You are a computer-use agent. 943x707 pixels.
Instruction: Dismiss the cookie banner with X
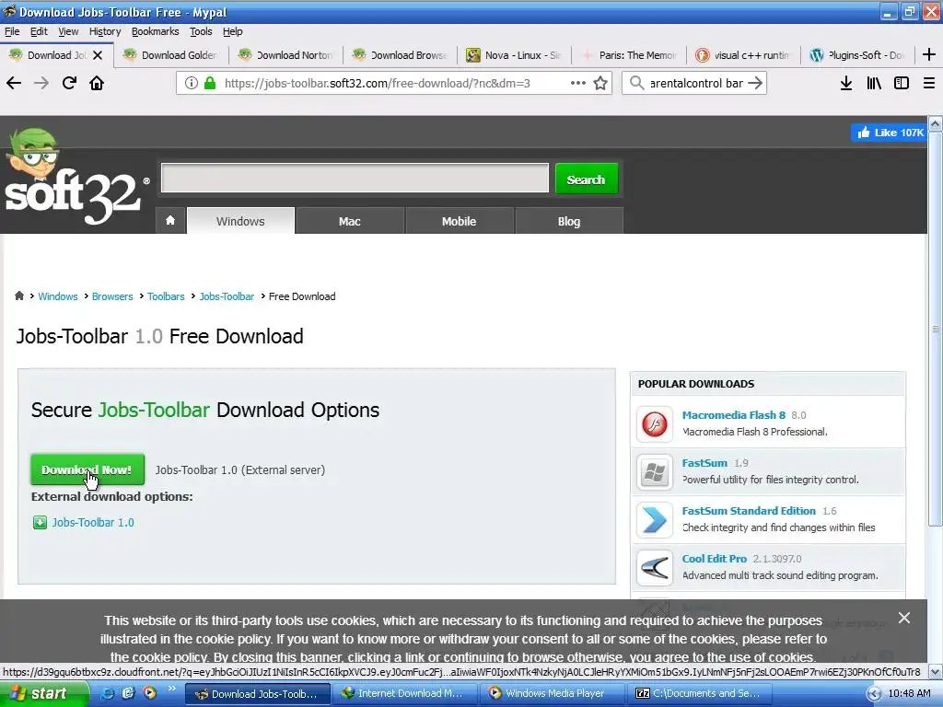click(904, 618)
